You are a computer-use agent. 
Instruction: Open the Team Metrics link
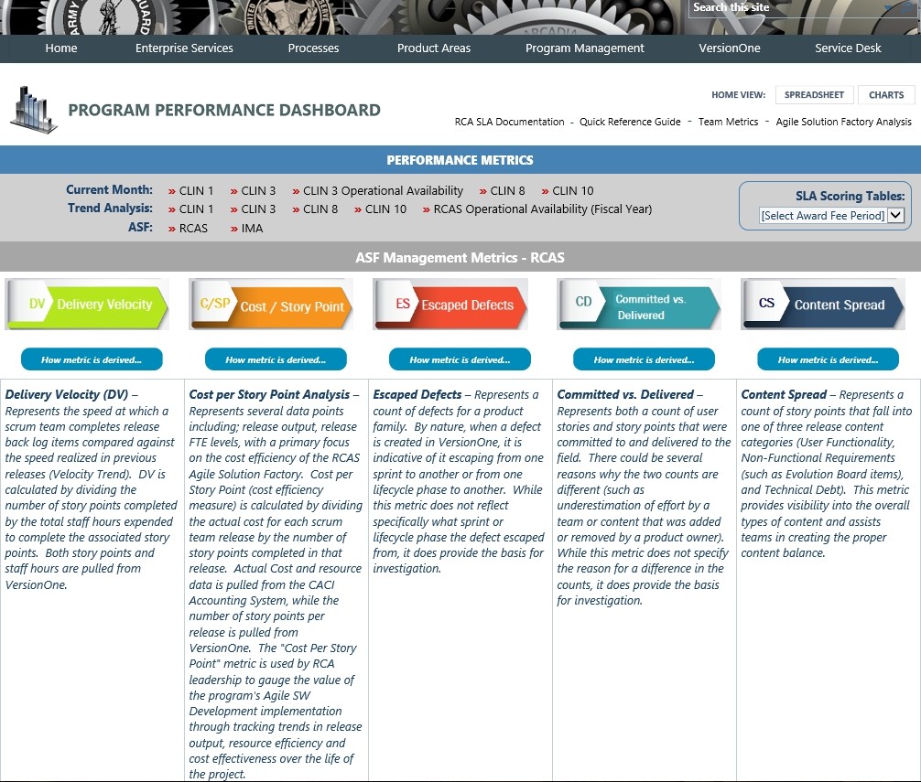pos(729,122)
